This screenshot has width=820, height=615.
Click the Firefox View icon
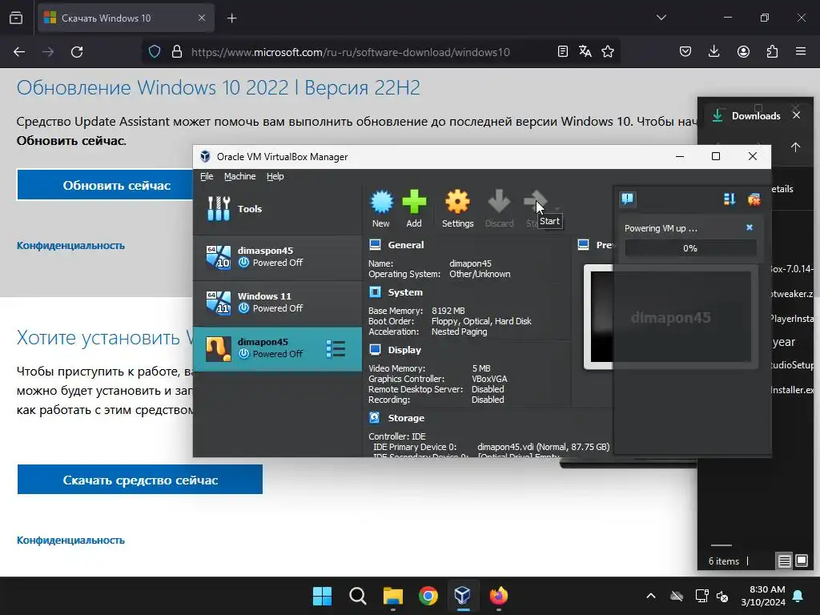tap(16, 18)
